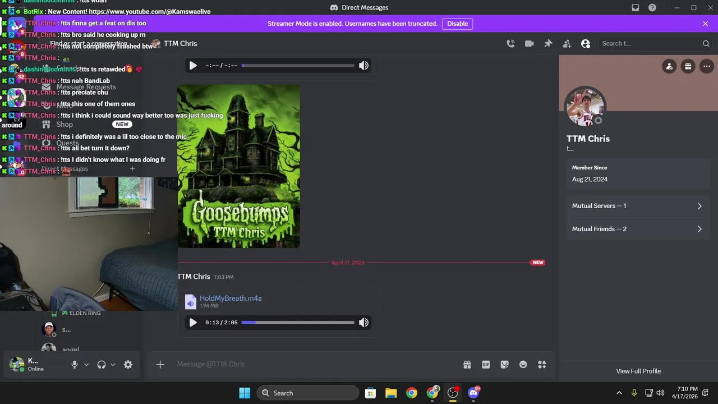The image size is (718, 404).
Task: Disable Streamer Mode button
Action: click(x=457, y=24)
